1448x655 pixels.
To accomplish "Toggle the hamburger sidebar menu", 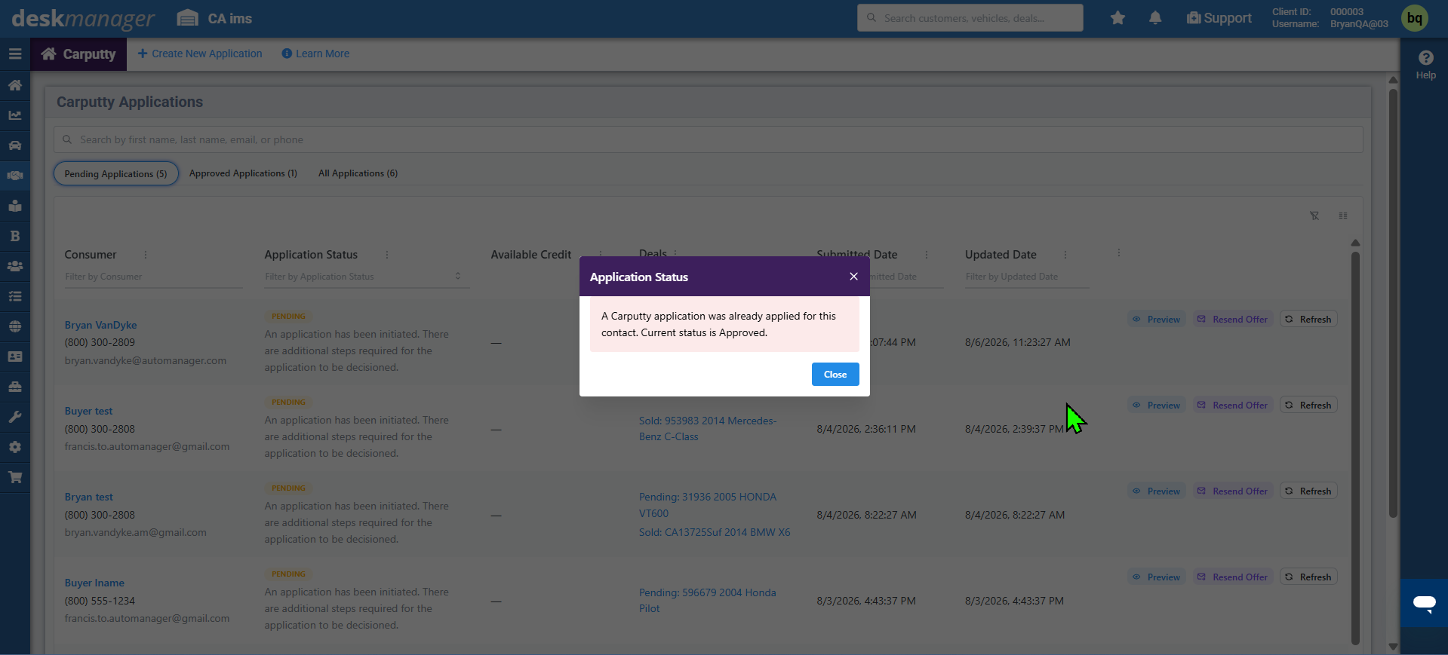I will (15, 54).
